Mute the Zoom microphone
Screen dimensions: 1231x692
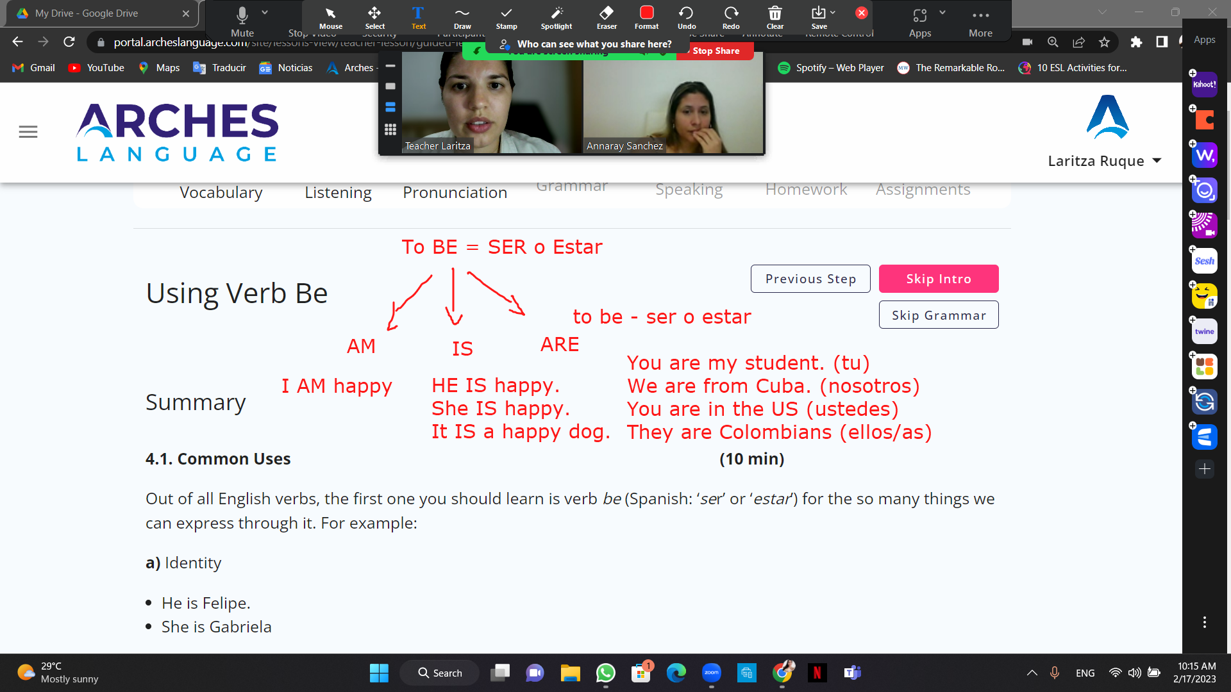click(x=242, y=21)
